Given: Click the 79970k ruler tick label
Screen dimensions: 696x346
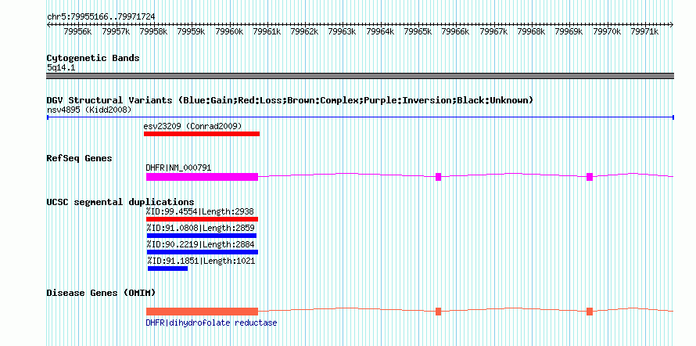Looking at the screenshot, I should pyautogui.click(x=607, y=31).
